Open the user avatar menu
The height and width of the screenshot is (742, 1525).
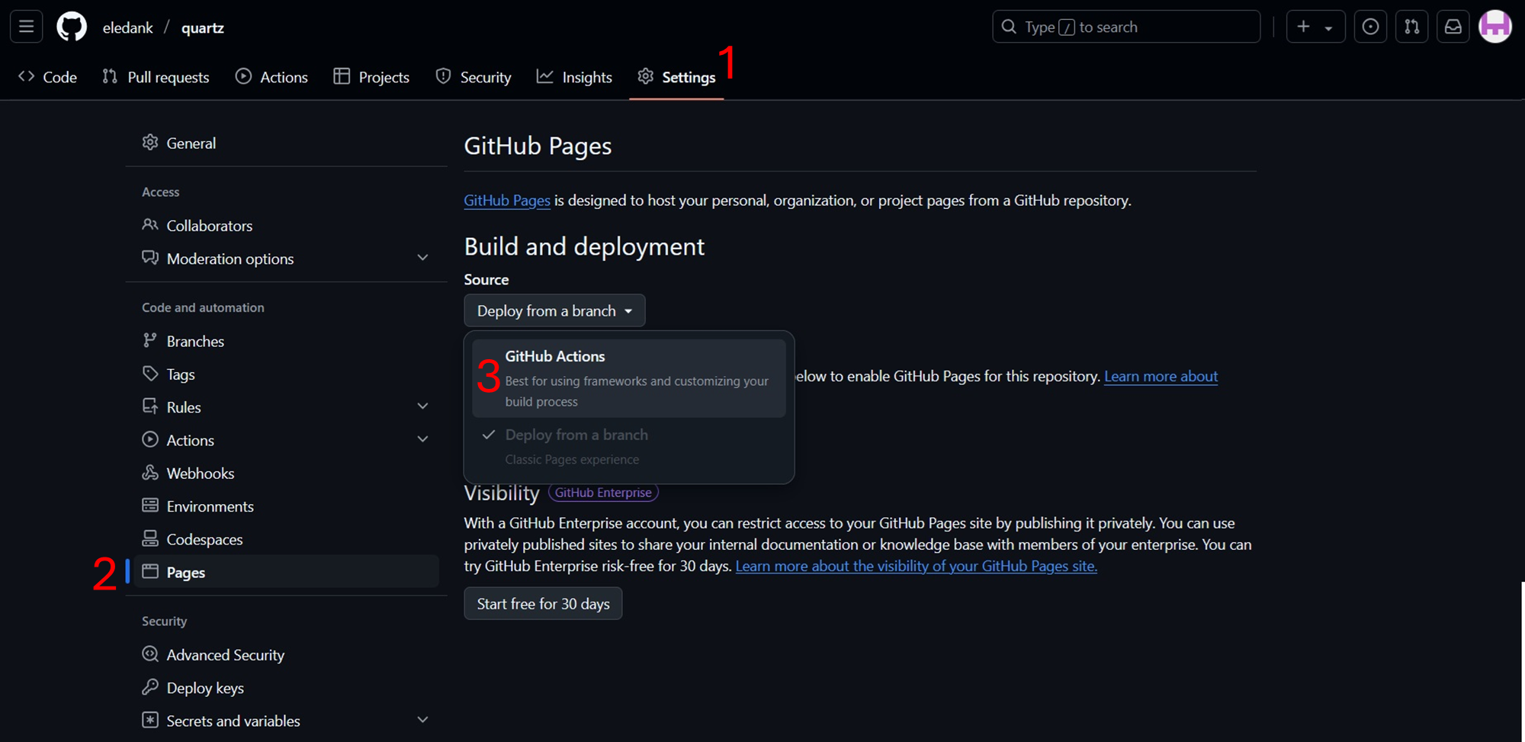tap(1495, 27)
